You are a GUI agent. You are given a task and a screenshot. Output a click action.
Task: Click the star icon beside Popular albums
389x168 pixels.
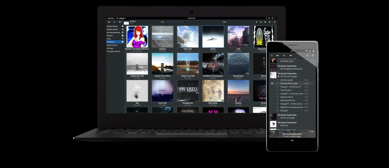coord(123,26)
